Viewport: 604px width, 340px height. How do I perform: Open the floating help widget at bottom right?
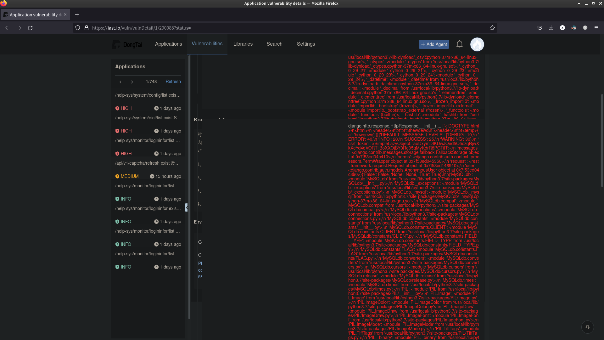point(587,327)
